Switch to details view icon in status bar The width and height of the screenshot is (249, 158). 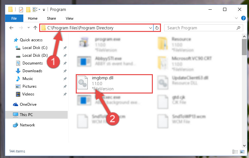click(x=235, y=152)
